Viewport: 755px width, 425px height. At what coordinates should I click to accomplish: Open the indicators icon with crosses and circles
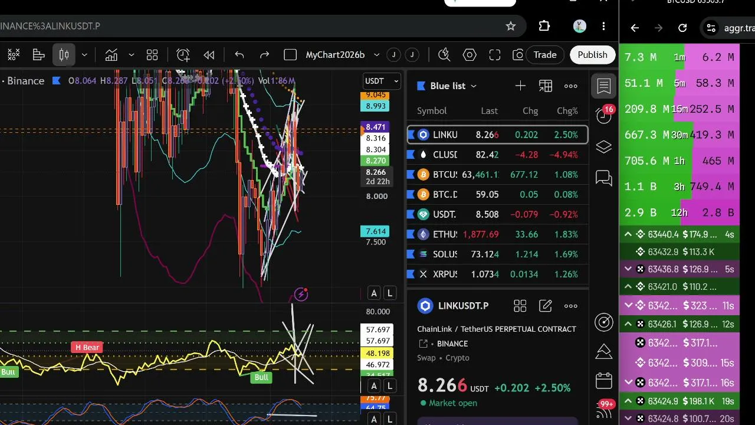14,55
